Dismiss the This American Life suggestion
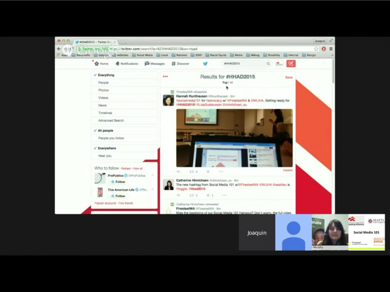Viewport: 390px width, 292px height. (152, 189)
